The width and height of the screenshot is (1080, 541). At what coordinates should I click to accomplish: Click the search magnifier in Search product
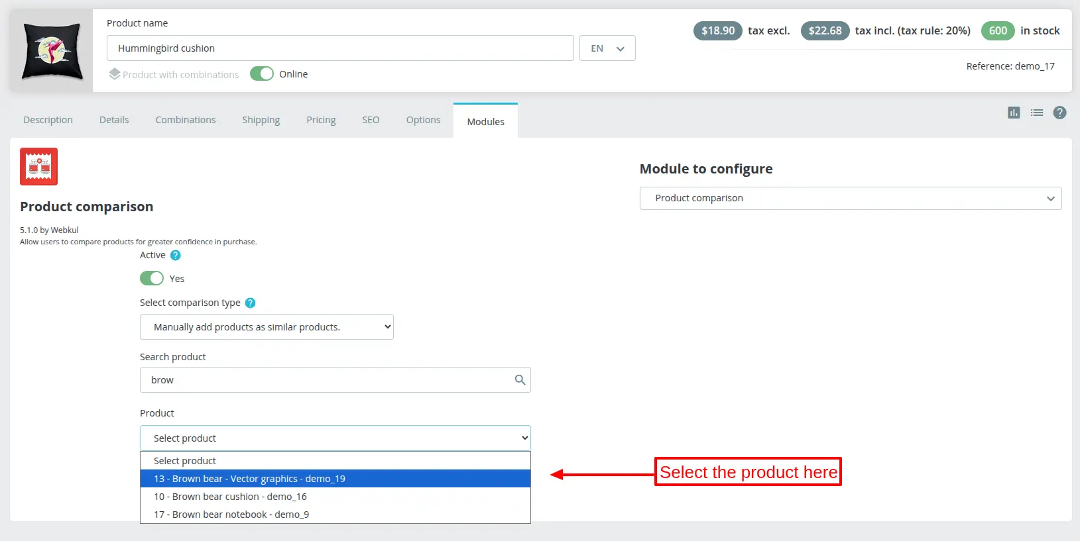[x=520, y=380]
